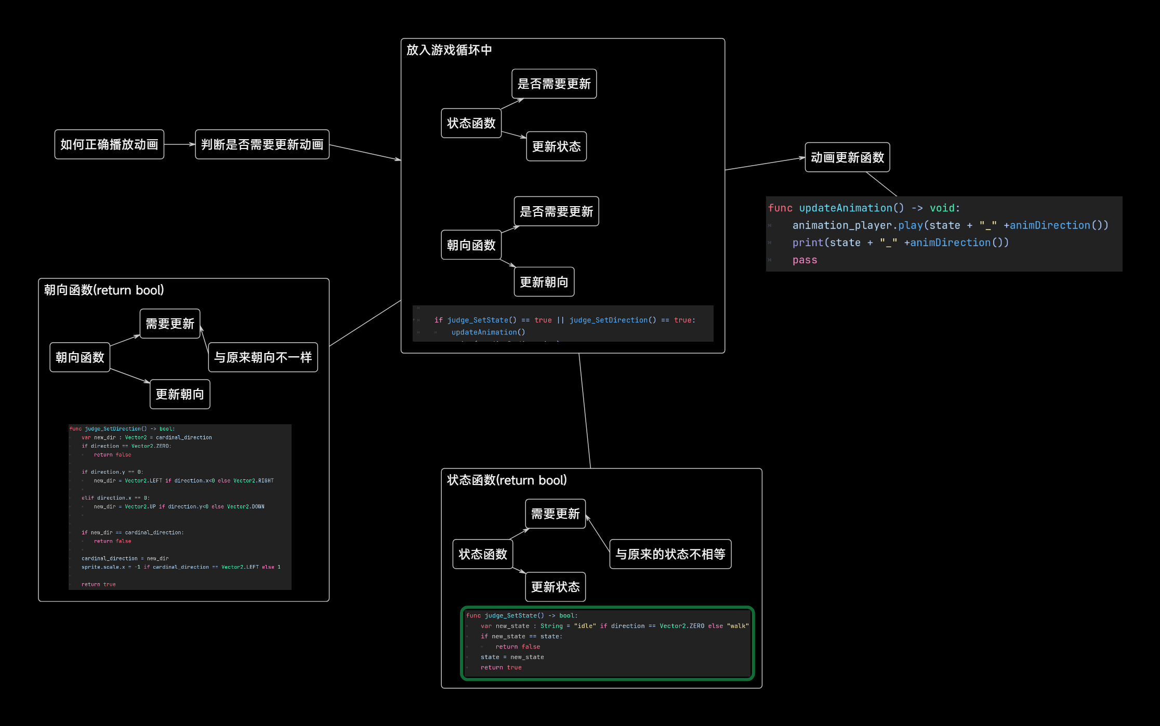
Task: Click the 与原来朝向不一样 node
Action: pos(262,357)
